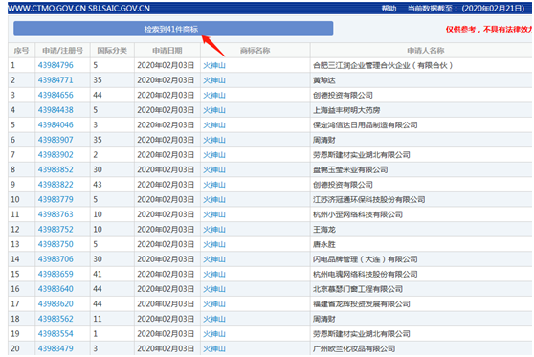Open registration number 43983852
The height and width of the screenshot is (357, 534).
pyautogui.click(x=56, y=169)
